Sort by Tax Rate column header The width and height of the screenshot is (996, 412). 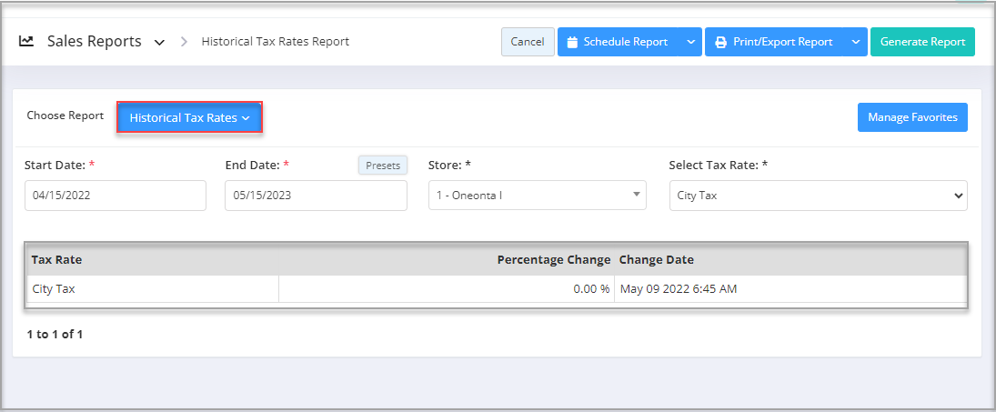56,260
